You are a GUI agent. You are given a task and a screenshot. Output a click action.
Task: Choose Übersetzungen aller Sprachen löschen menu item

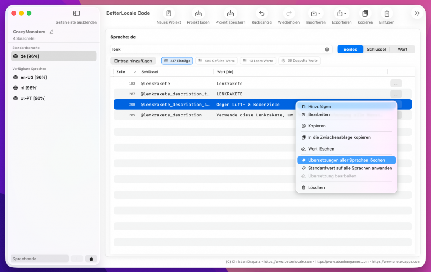(346, 160)
